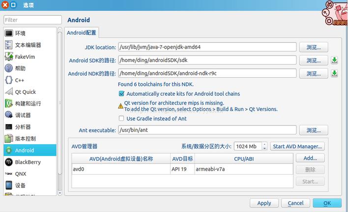This screenshot has width=348, height=212.
Task: Browse for the Android SDK path
Action: pos(314,60)
